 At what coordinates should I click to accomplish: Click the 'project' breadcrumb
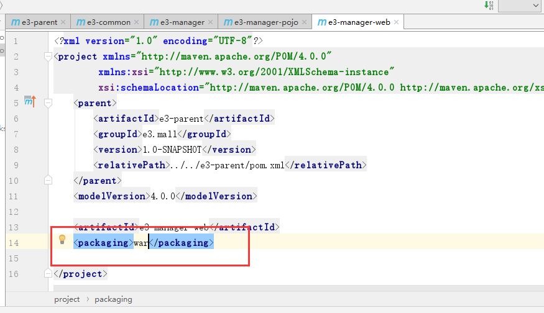click(67, 299)
